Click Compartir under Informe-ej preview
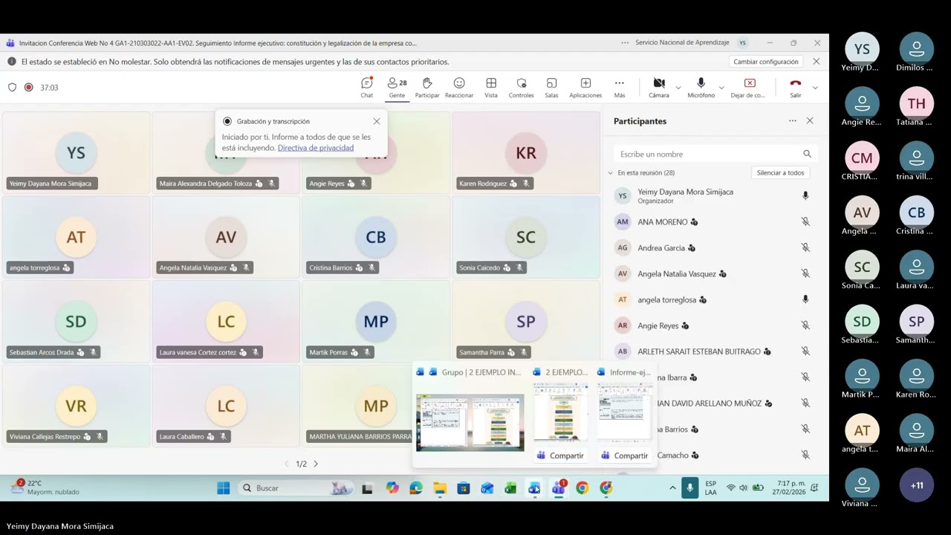Screen dimensions: 951x535 click(x=625, y=455)
